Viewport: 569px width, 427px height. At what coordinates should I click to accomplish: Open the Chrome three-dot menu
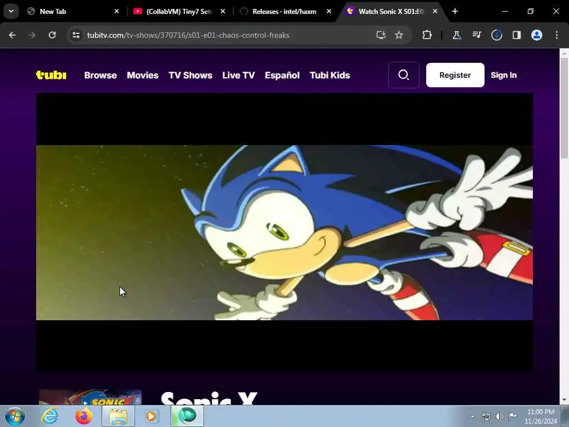557,35
